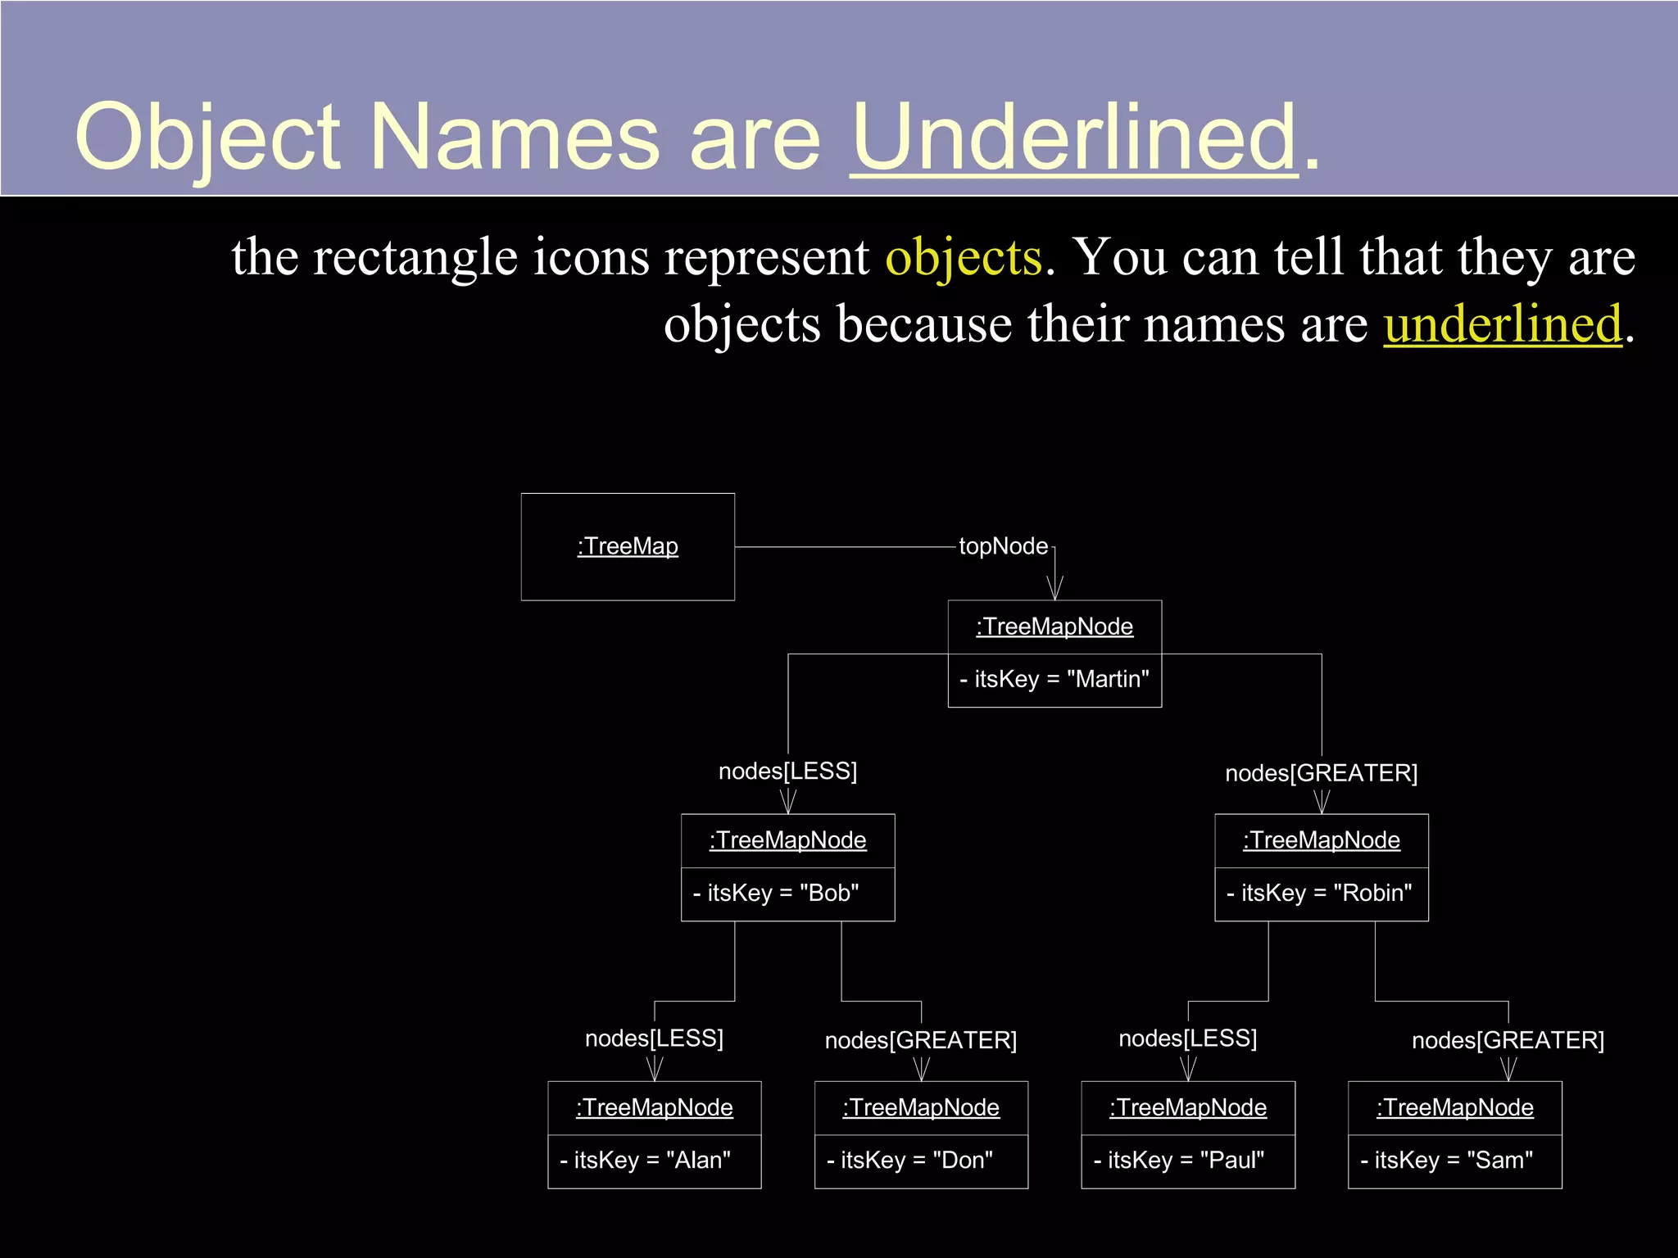Click the yellow word "objects" in the body
1678x1258 pixels.
[x=964, y=257]
